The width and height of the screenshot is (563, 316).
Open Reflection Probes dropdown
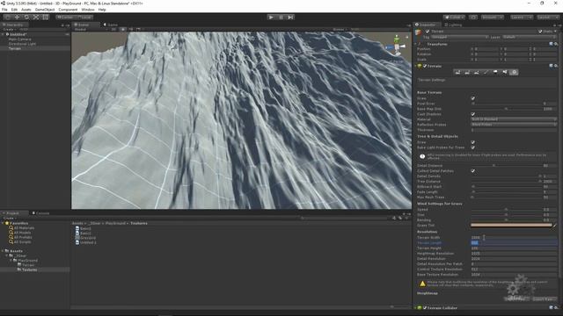click(514, 125)
